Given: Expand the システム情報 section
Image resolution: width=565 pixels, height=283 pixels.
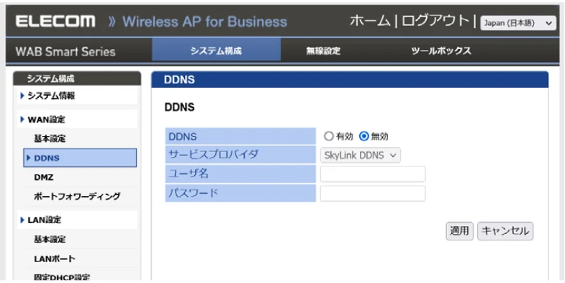Looking at the screenshot, I should (77, 96).
